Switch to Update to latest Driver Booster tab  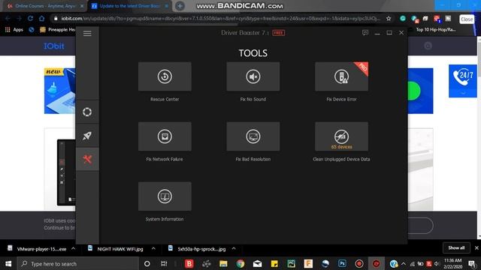pos(130,6)
